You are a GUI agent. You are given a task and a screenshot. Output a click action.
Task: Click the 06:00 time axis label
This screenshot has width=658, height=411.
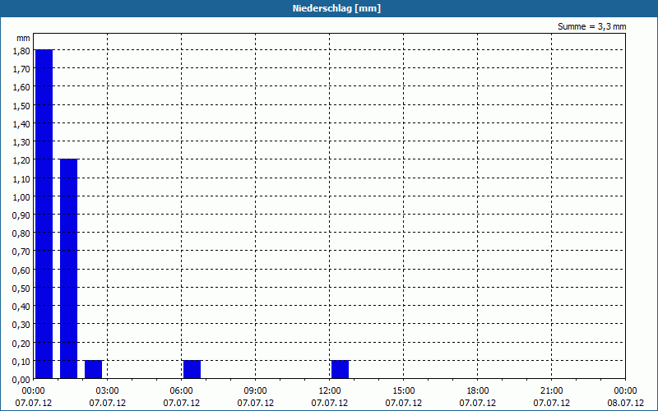click(x=181, y=391)
